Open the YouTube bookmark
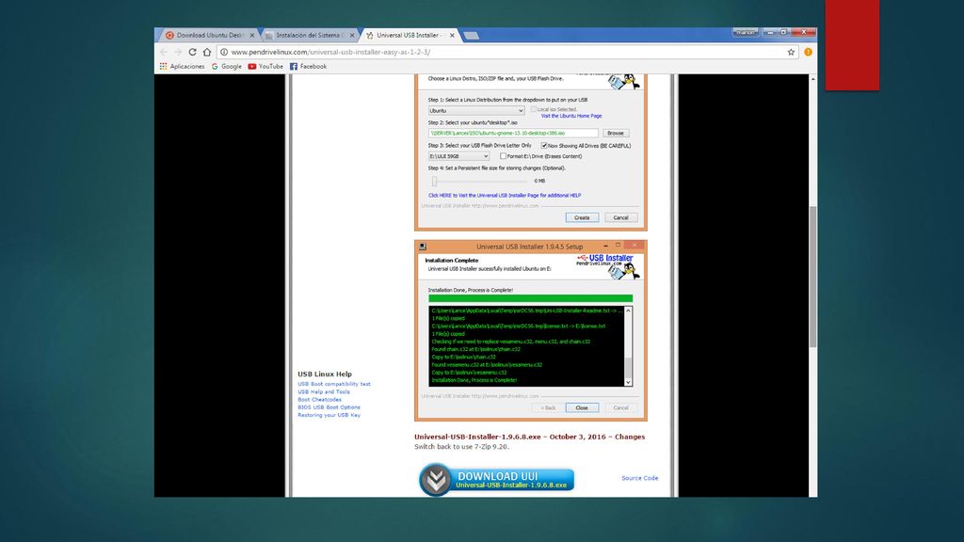 265,67
